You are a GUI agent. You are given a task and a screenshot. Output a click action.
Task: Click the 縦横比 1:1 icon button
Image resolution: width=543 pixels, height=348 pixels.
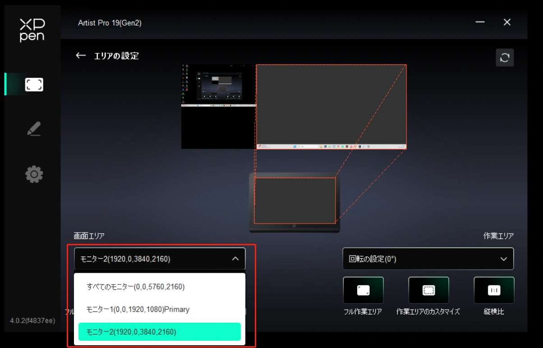coord(494,291)
